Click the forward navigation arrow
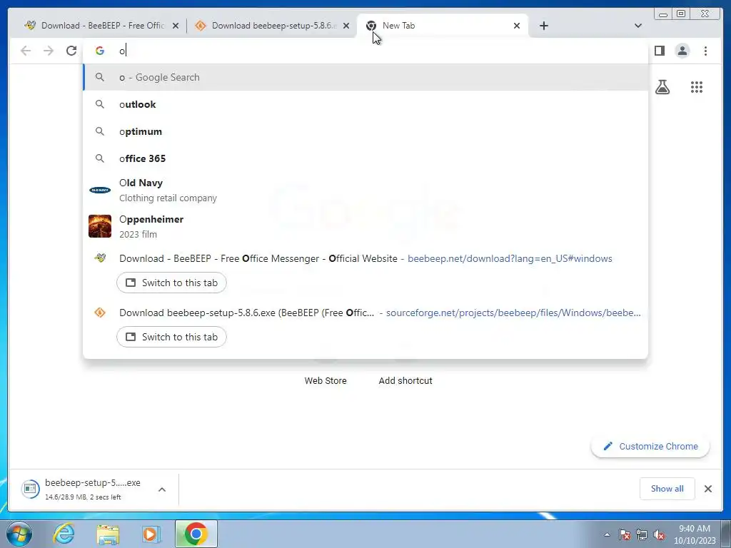 click(49, 51)
